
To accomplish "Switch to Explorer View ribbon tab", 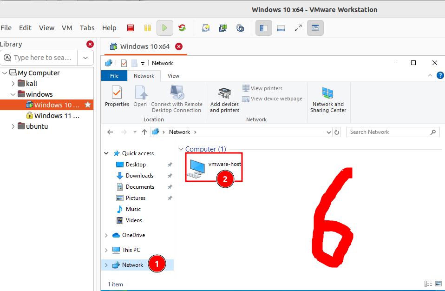I will 173,76.
